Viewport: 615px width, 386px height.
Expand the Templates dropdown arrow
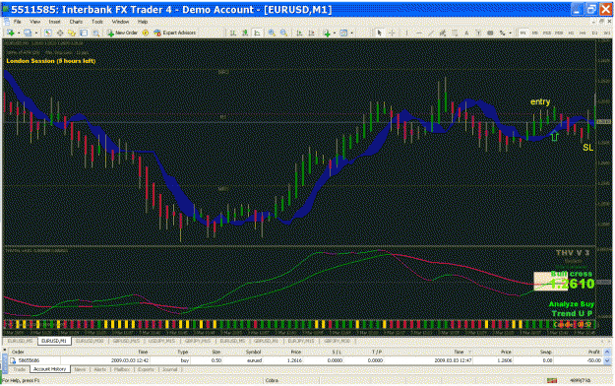[x=352, y=32]
